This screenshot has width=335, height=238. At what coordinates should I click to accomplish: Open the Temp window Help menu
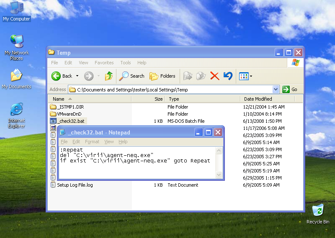142,63
